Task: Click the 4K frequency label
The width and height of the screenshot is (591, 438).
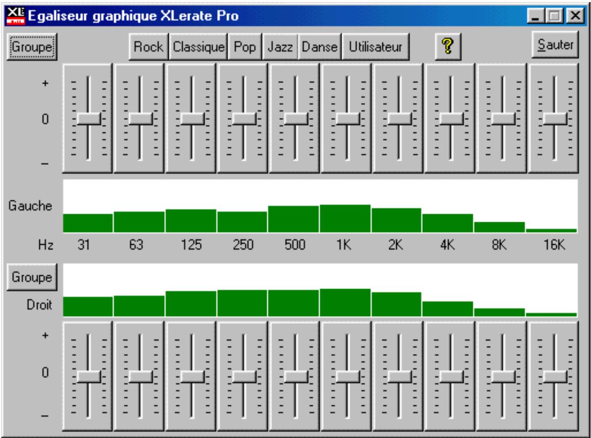Action: coord(447,245)
